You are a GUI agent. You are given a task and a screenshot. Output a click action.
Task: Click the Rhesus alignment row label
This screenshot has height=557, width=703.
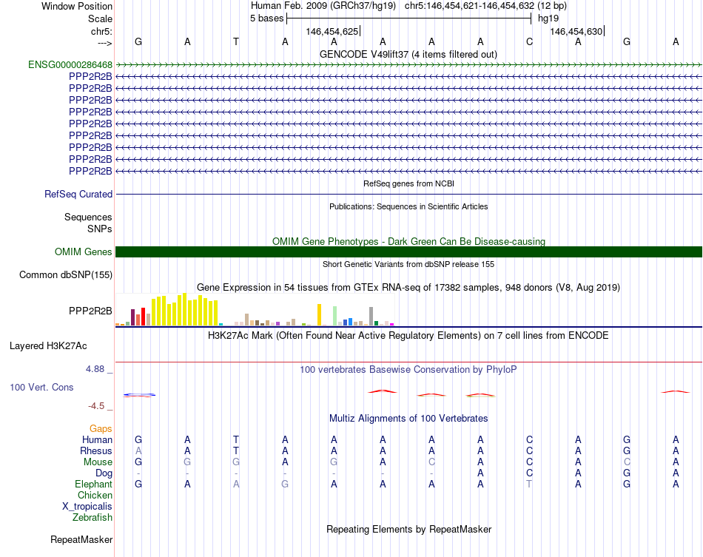pos(96,450)
